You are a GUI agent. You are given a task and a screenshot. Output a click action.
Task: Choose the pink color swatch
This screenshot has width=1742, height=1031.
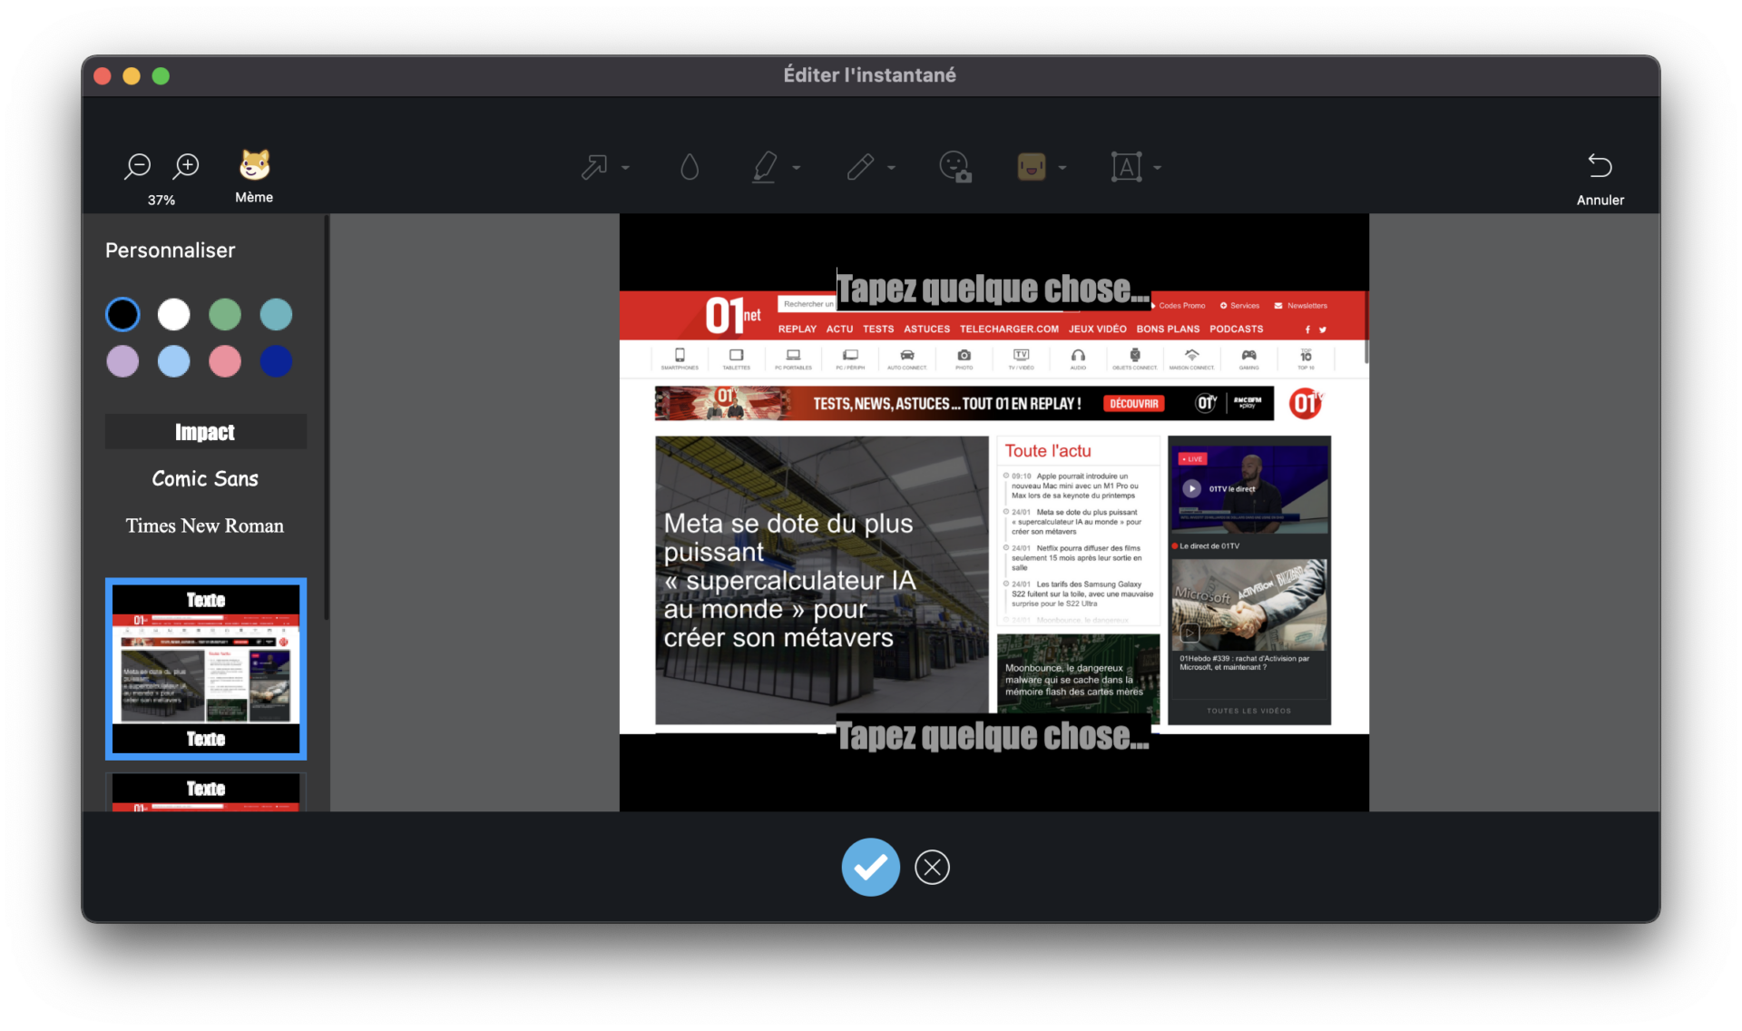(225, 361)
